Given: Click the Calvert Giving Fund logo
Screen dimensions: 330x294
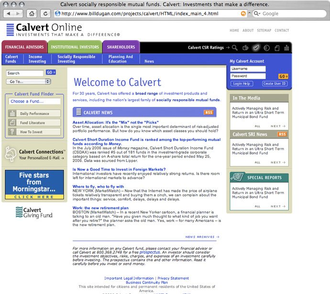Looking at the screenshot, I should [34, 212].
